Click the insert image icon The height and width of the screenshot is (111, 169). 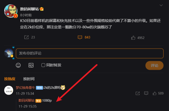31,65
